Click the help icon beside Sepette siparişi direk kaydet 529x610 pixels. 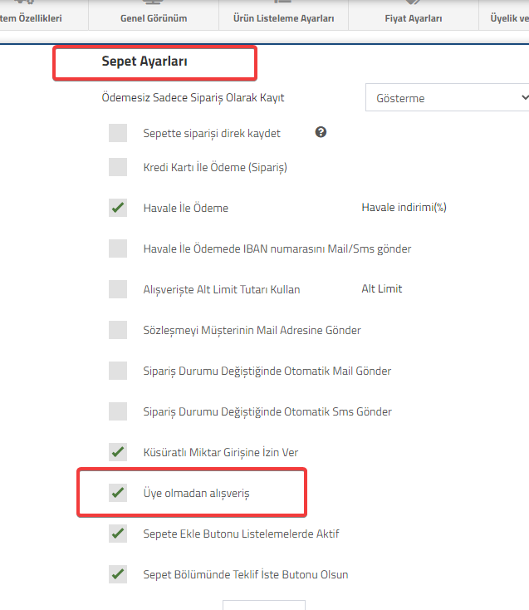321,132
